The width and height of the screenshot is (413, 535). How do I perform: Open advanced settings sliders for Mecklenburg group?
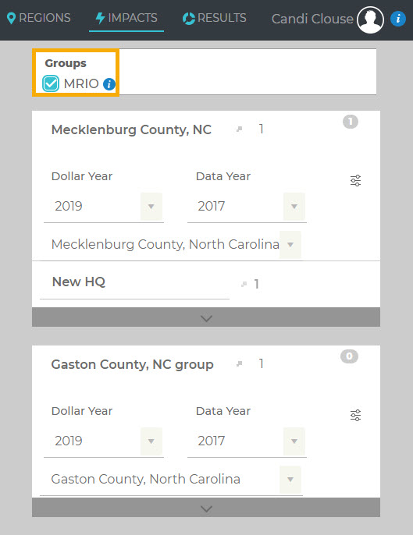[355, 180]
